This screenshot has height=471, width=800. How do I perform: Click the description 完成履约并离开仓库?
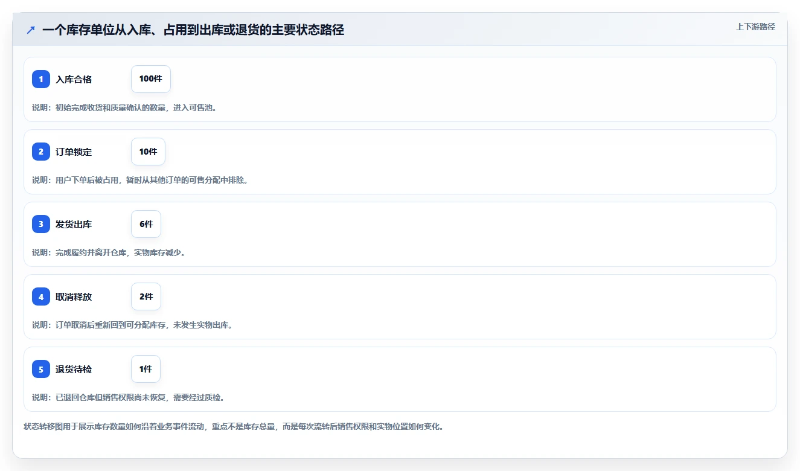point(91,252)
